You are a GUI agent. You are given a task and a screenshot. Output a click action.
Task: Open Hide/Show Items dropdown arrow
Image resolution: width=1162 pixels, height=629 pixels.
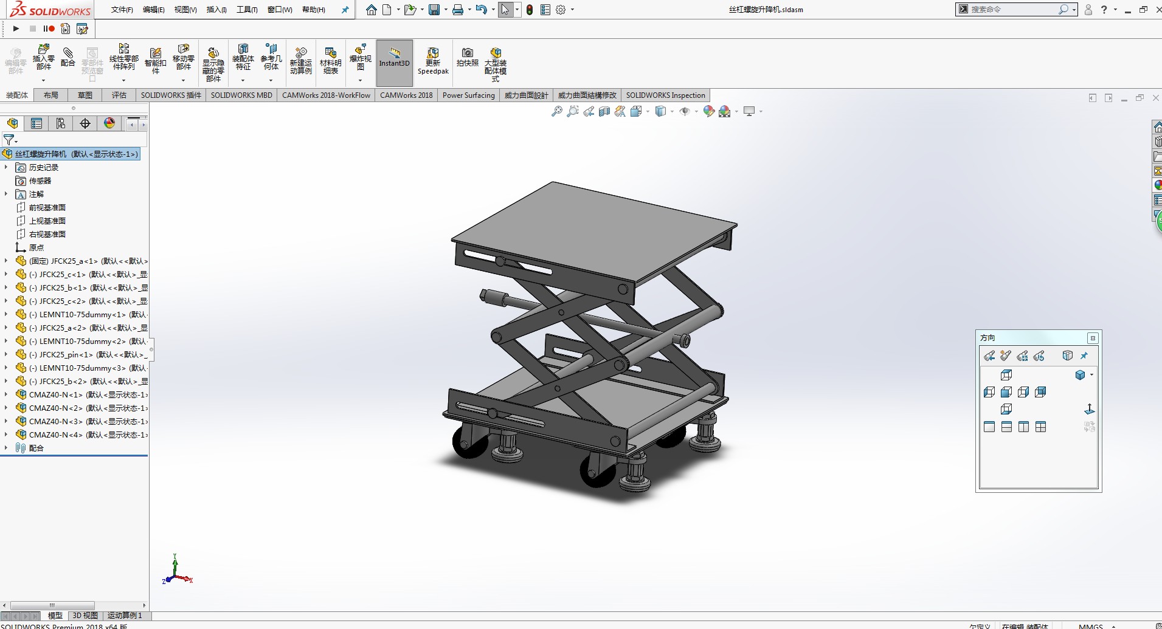[696, 111]
